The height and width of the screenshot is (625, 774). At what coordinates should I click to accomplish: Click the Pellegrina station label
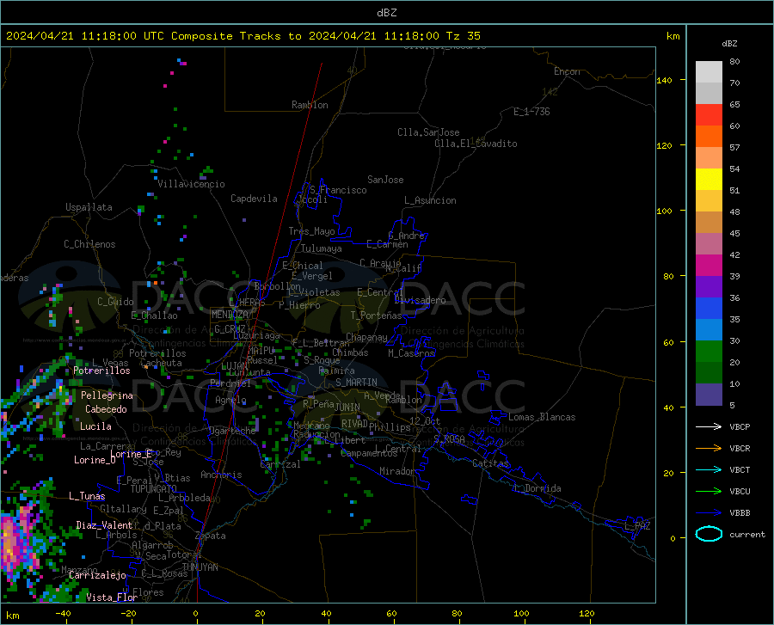pos(107,395)
